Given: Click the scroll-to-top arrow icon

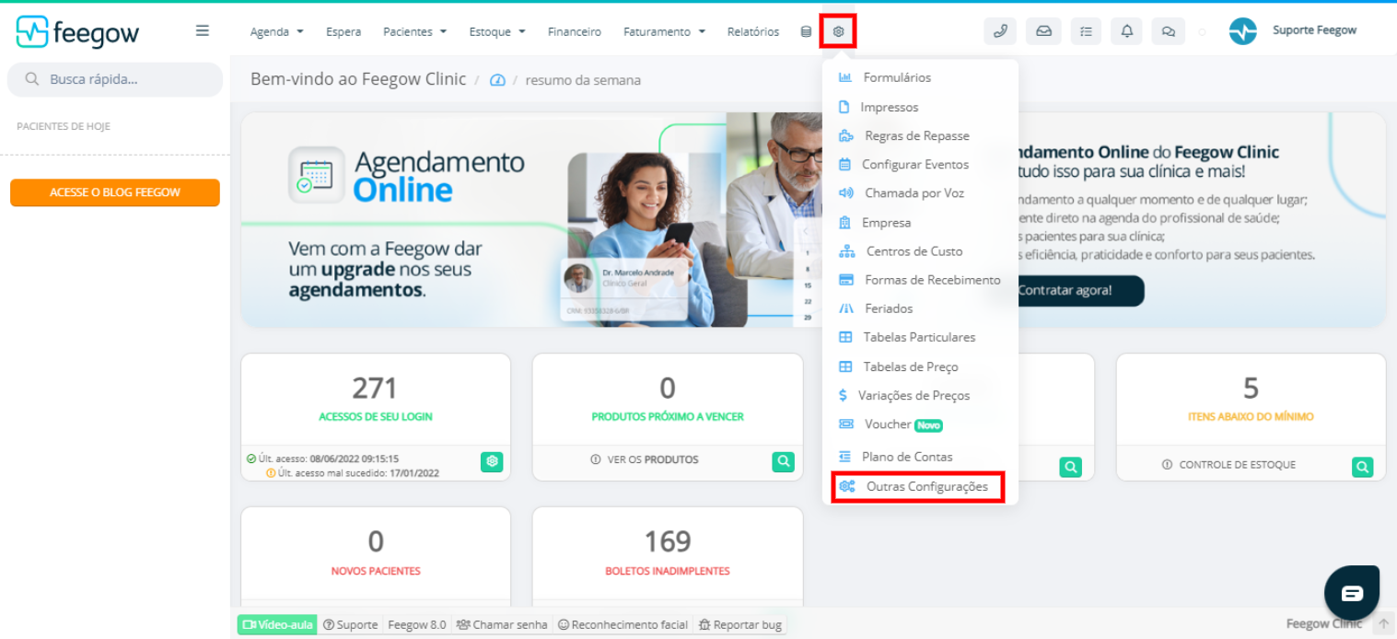Looking at the screenshot, I should (x=1383, y=624).
